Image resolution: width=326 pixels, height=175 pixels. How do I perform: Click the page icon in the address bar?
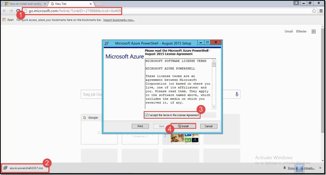[x=25, y=11]
